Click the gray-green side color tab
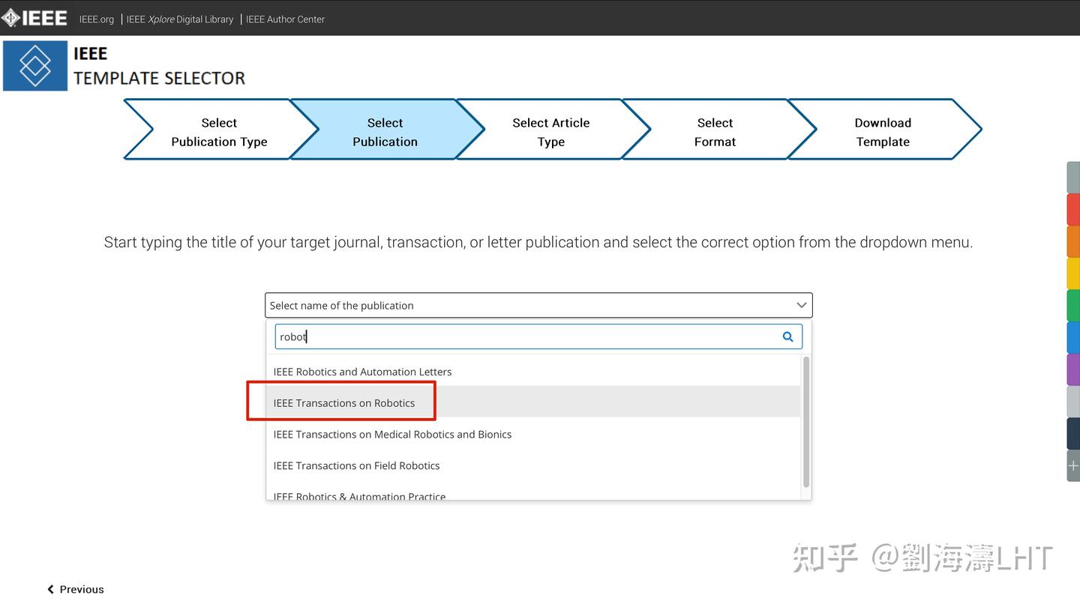The height and width of the screenshot is (601, 1080). tap(1074, 178)
